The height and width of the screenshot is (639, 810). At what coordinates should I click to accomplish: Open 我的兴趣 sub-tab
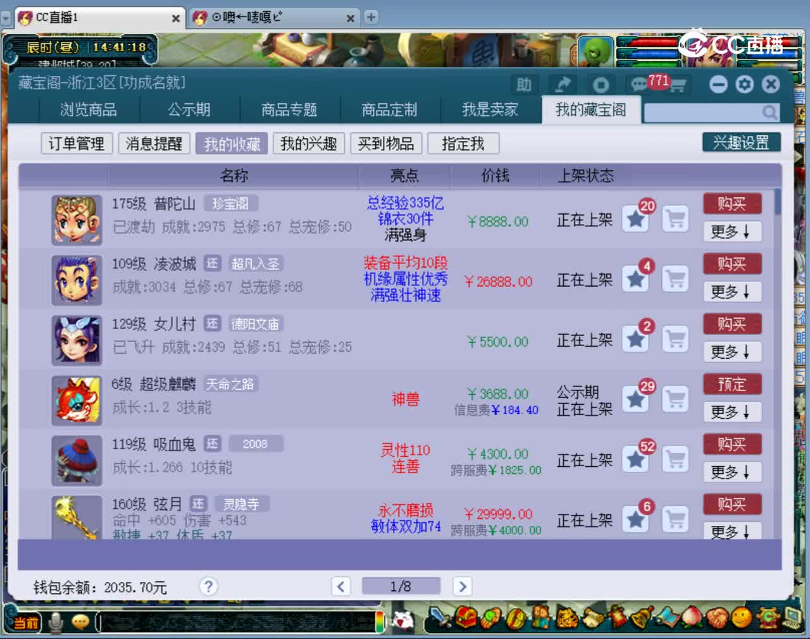(309, 144)
